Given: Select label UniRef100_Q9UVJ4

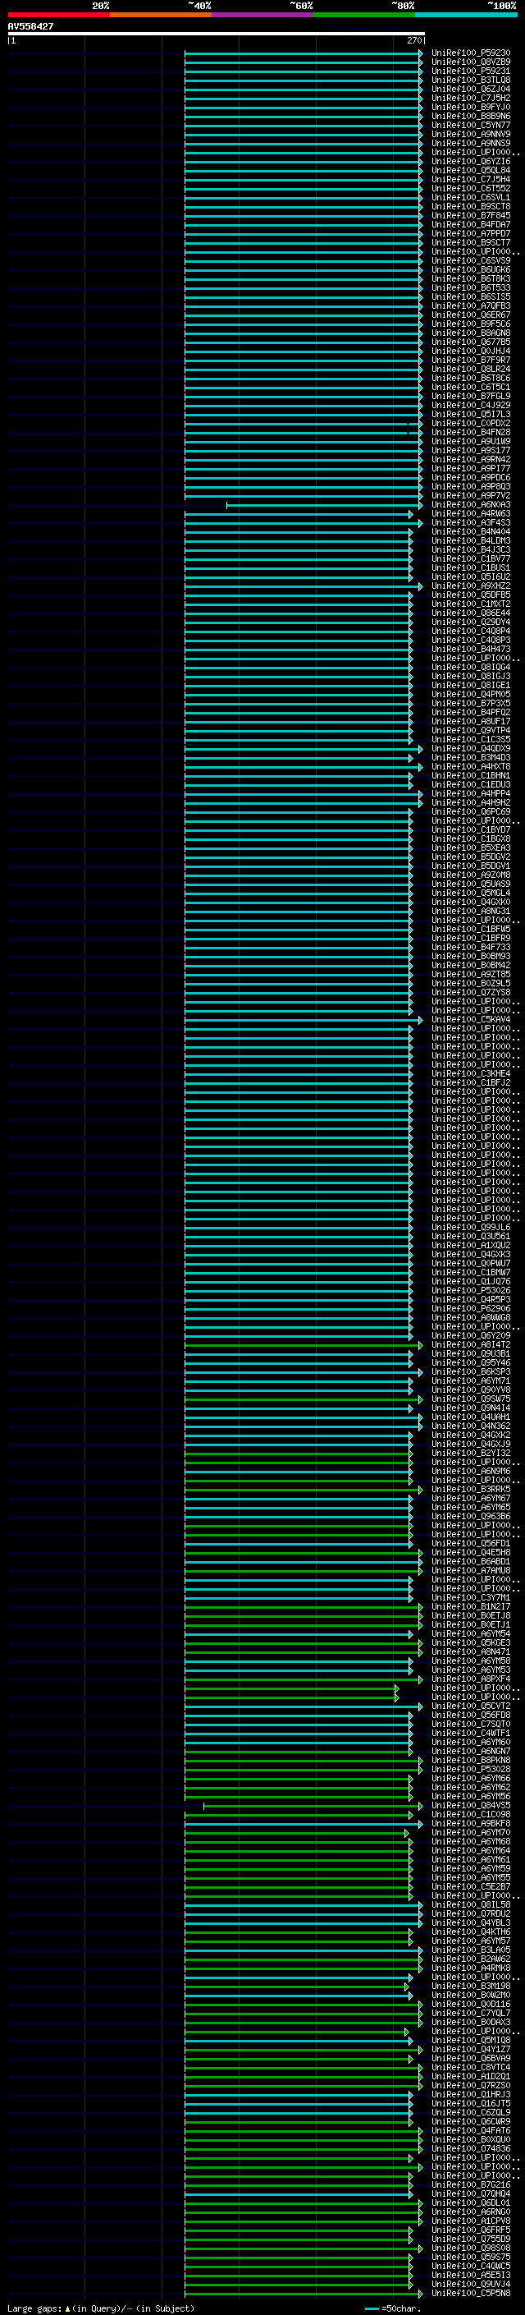Looking at the screenshot, I should click(x=471, y=2284).
